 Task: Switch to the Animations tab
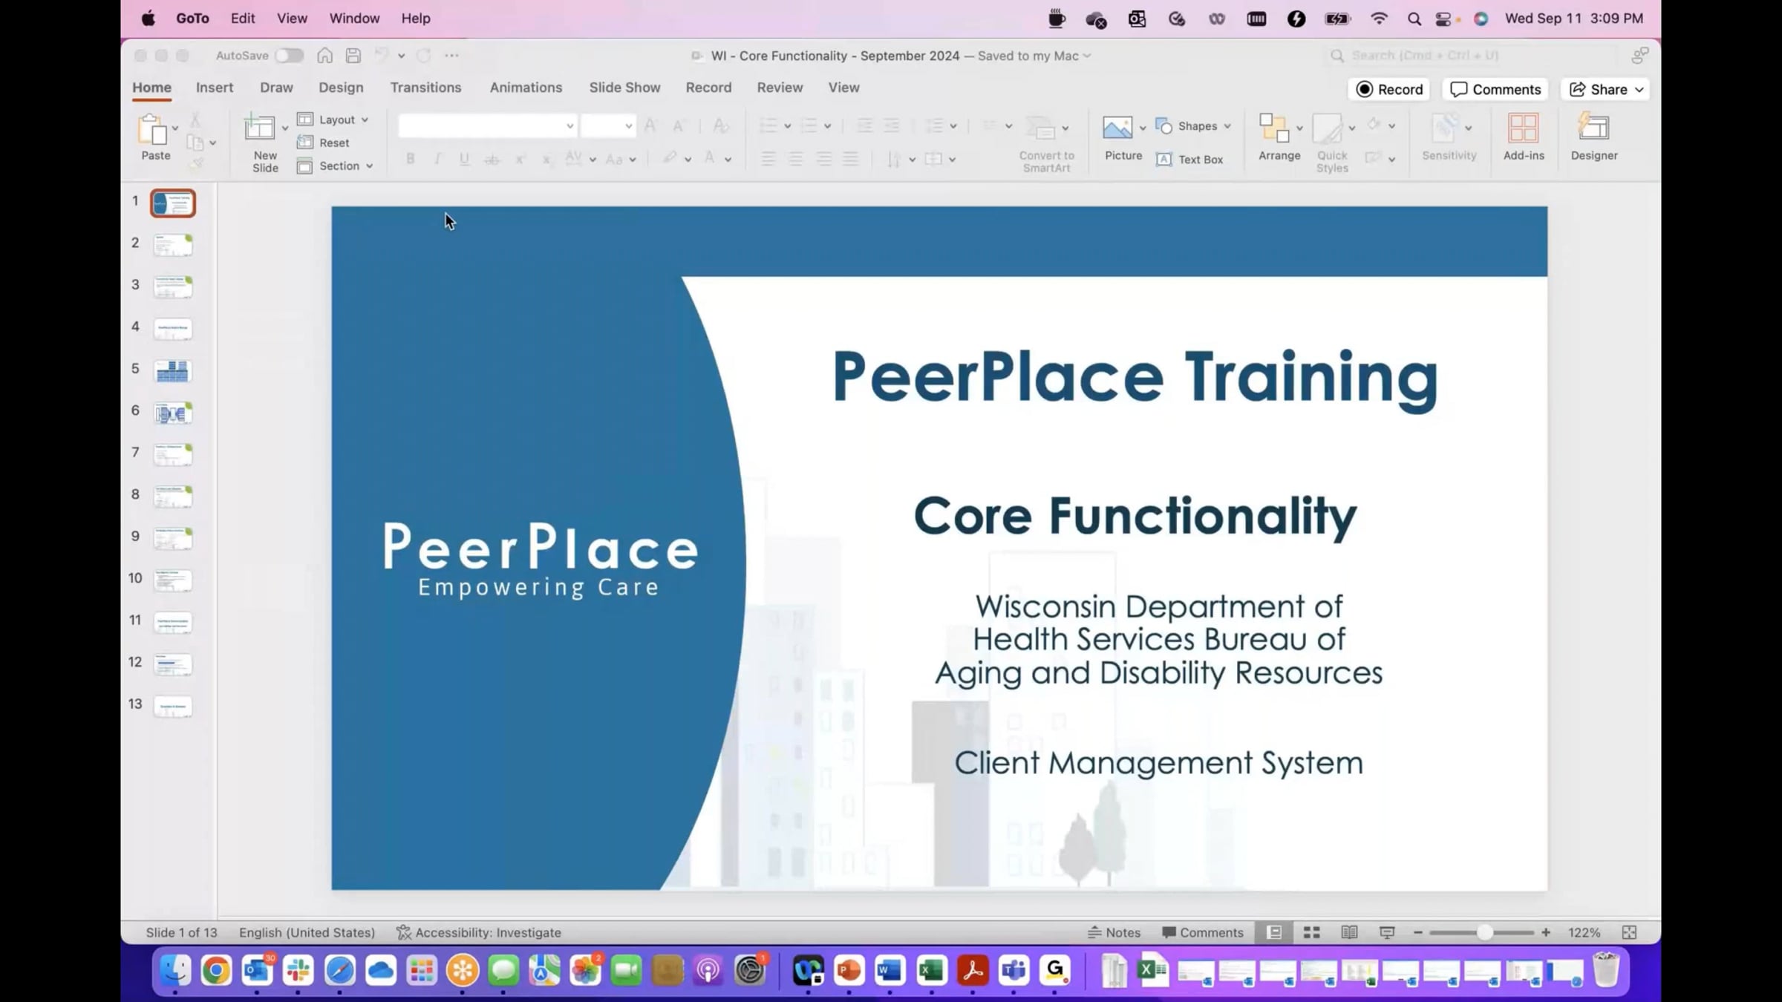click(526, 88)
